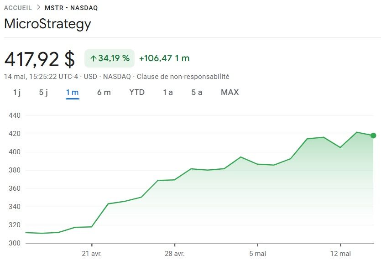381x266 pixels.
Task: Switch chart to YTD range
Action: tap(137, 92)
